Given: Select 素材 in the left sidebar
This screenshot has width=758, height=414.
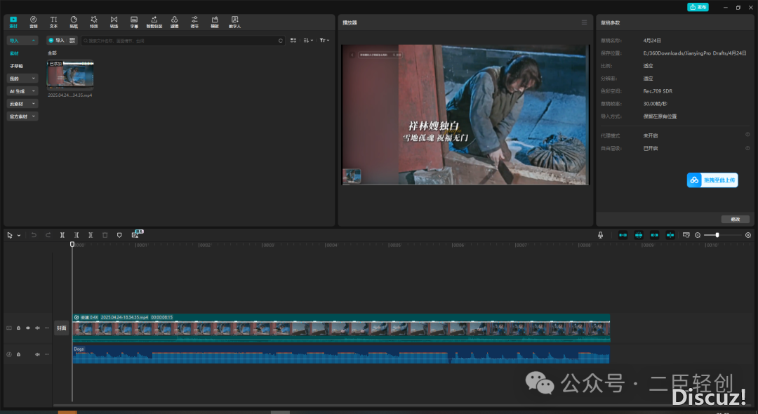Looking at the screenshot, I should 14,53.
